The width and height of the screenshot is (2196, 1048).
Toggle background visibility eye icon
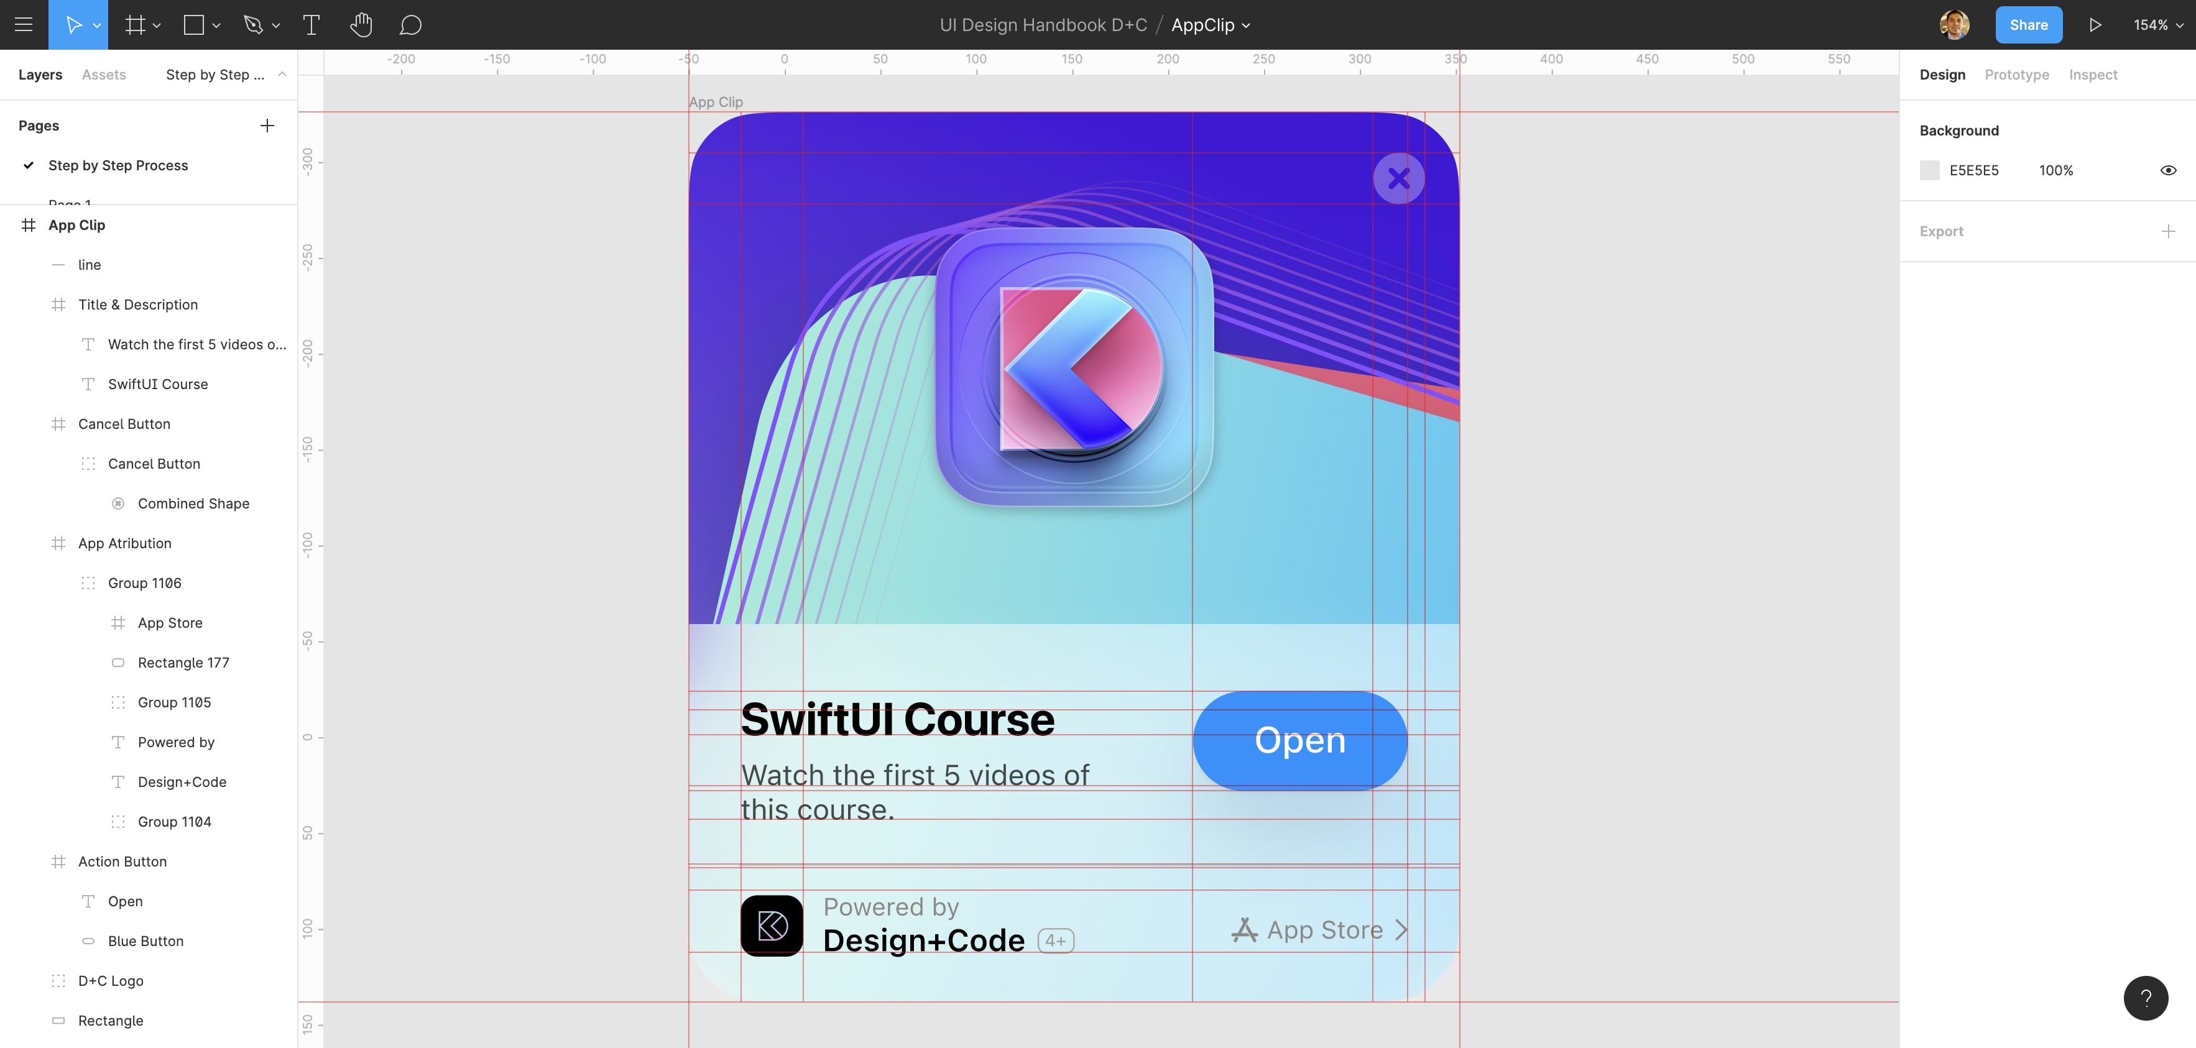(x=2168, y=170)
